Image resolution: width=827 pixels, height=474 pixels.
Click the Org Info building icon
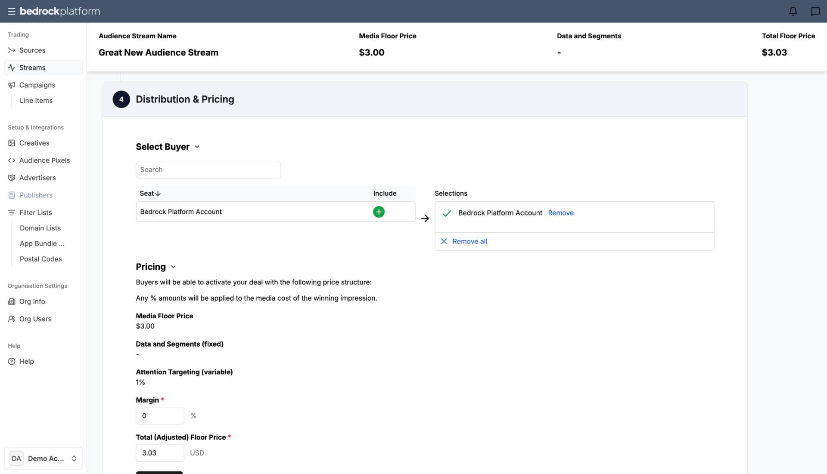(12, 302)
